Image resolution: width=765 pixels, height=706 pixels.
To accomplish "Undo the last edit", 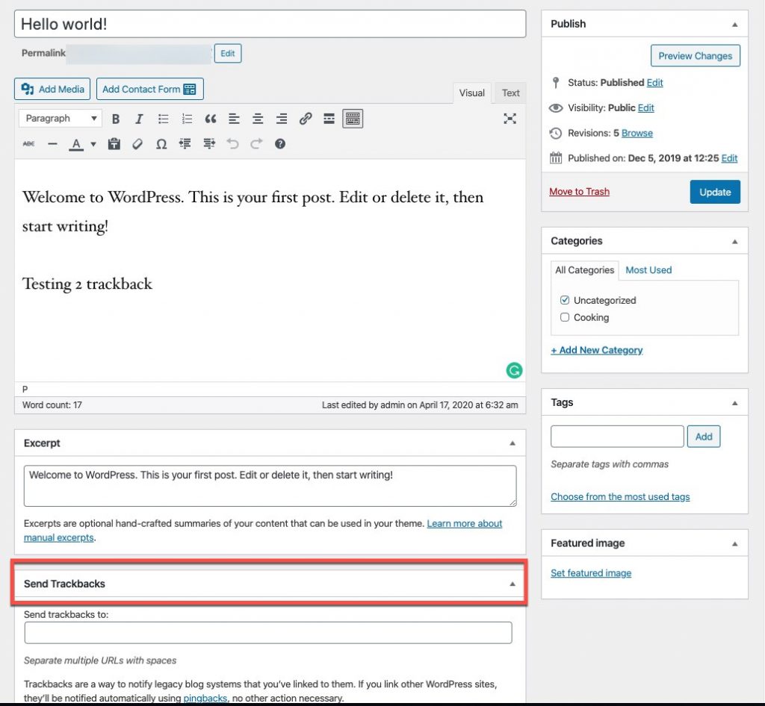I will (233, 144).
